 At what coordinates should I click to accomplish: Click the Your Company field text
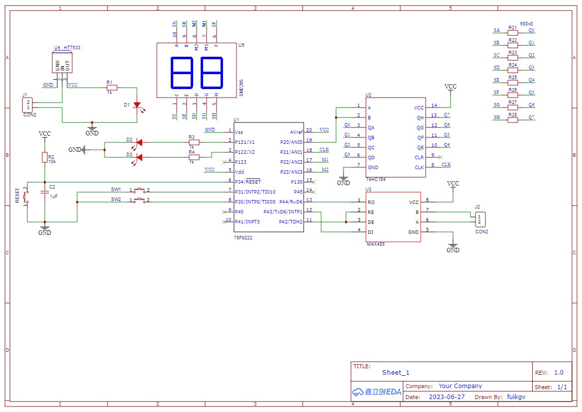pyautogui.click(x=460, y=386)
